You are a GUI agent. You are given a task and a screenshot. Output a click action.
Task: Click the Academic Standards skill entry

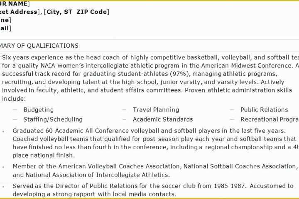coord(163,119)
